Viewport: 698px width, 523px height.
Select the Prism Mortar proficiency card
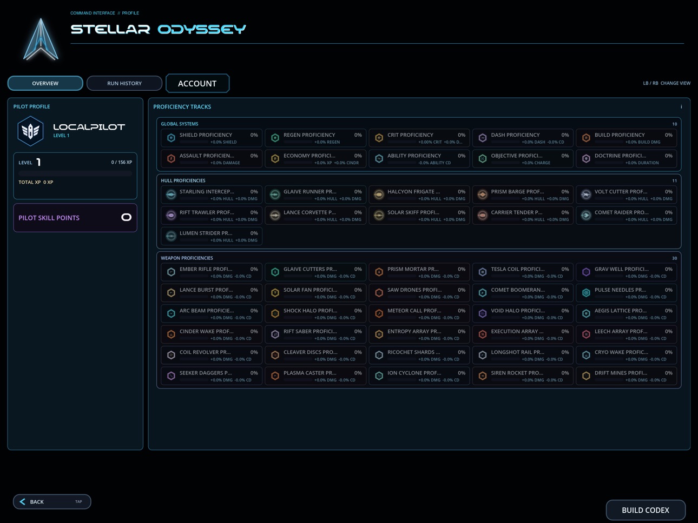[419, 272]
